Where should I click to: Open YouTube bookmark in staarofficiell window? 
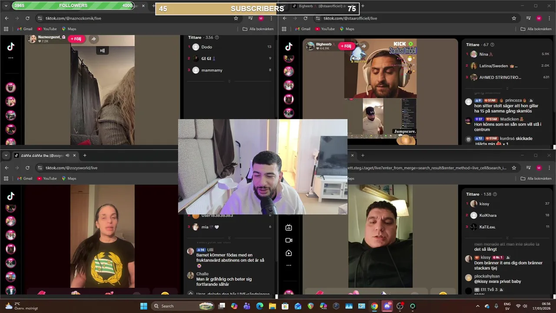pos(324,29)
